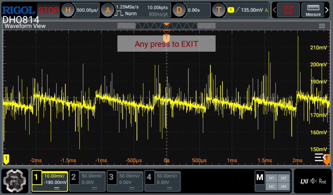Screen dimensions: 333x195
Task: Change the 500.00µs/ time scale value
Action: click(87, 10)
